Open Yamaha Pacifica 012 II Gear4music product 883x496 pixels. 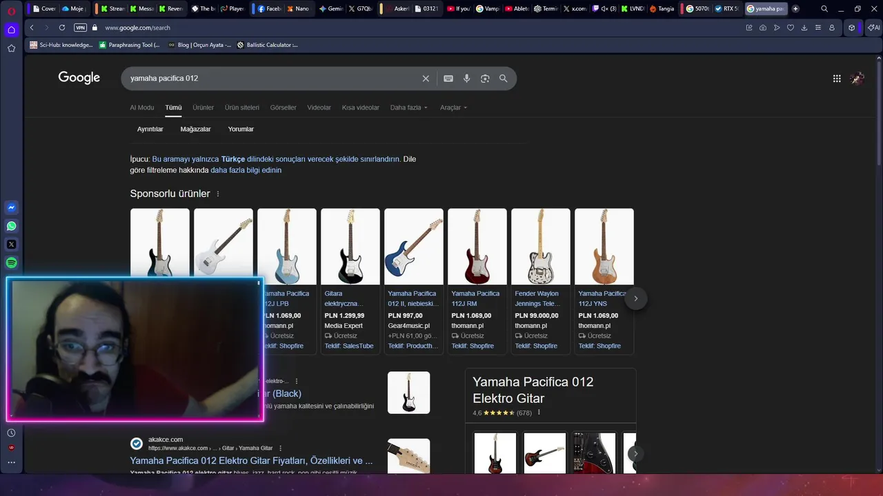[414, 281]
